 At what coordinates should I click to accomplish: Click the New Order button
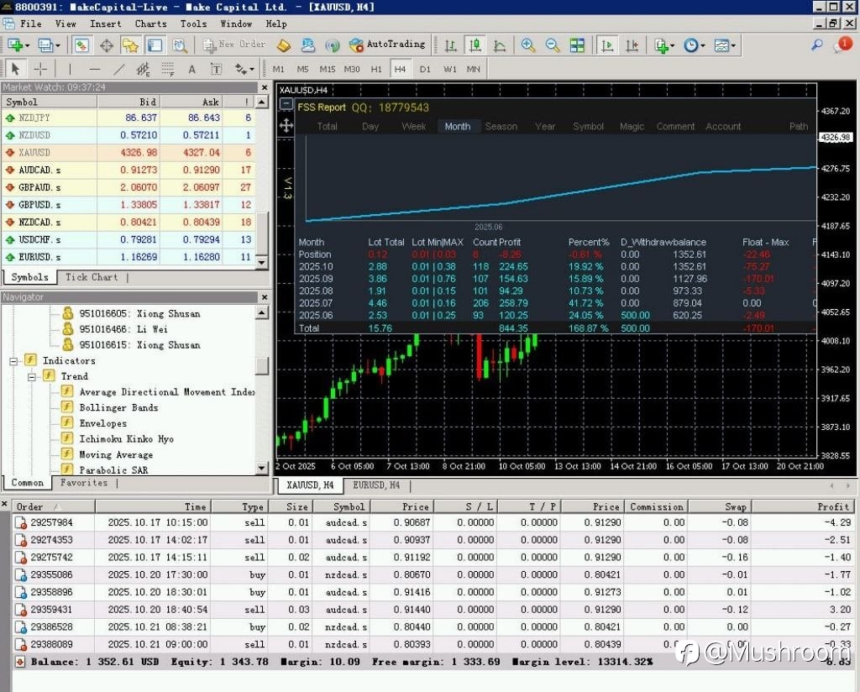pyautogui.click(x=234, y=45)
